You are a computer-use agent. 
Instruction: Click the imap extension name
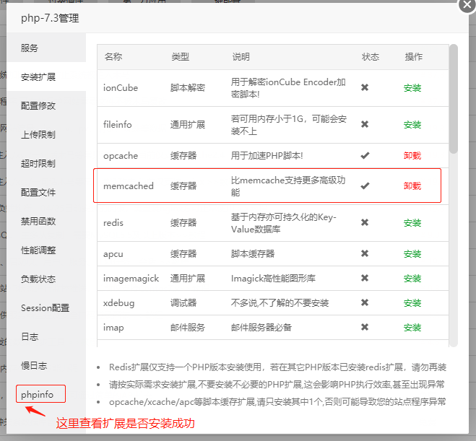tap(113, 328)
